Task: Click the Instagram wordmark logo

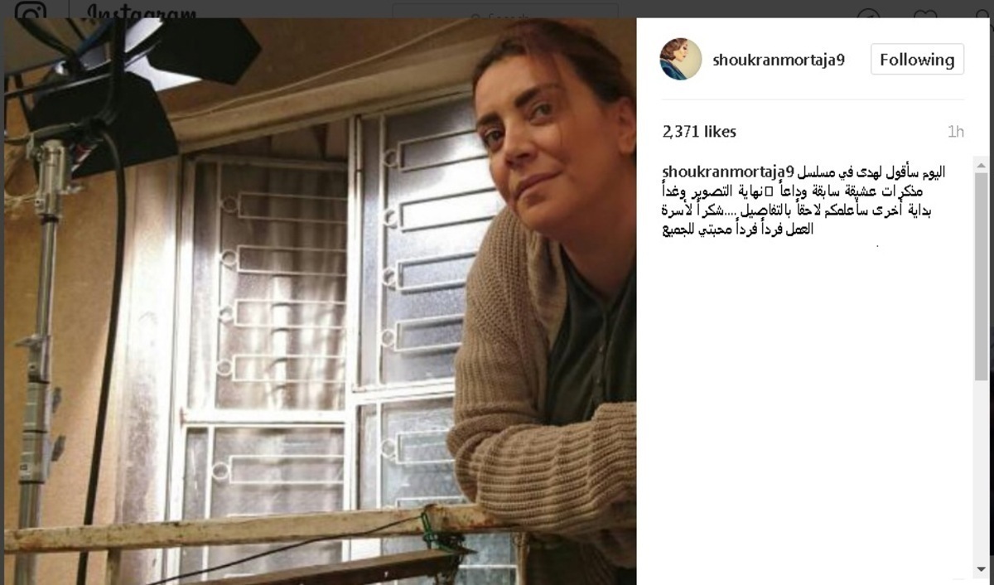Action: pyautogui.click(x=142, y=12)
